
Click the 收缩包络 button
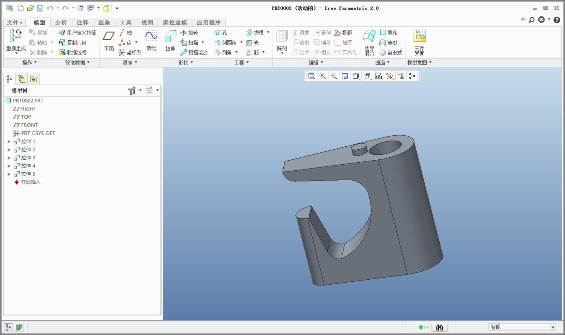(x=73, y=52)
